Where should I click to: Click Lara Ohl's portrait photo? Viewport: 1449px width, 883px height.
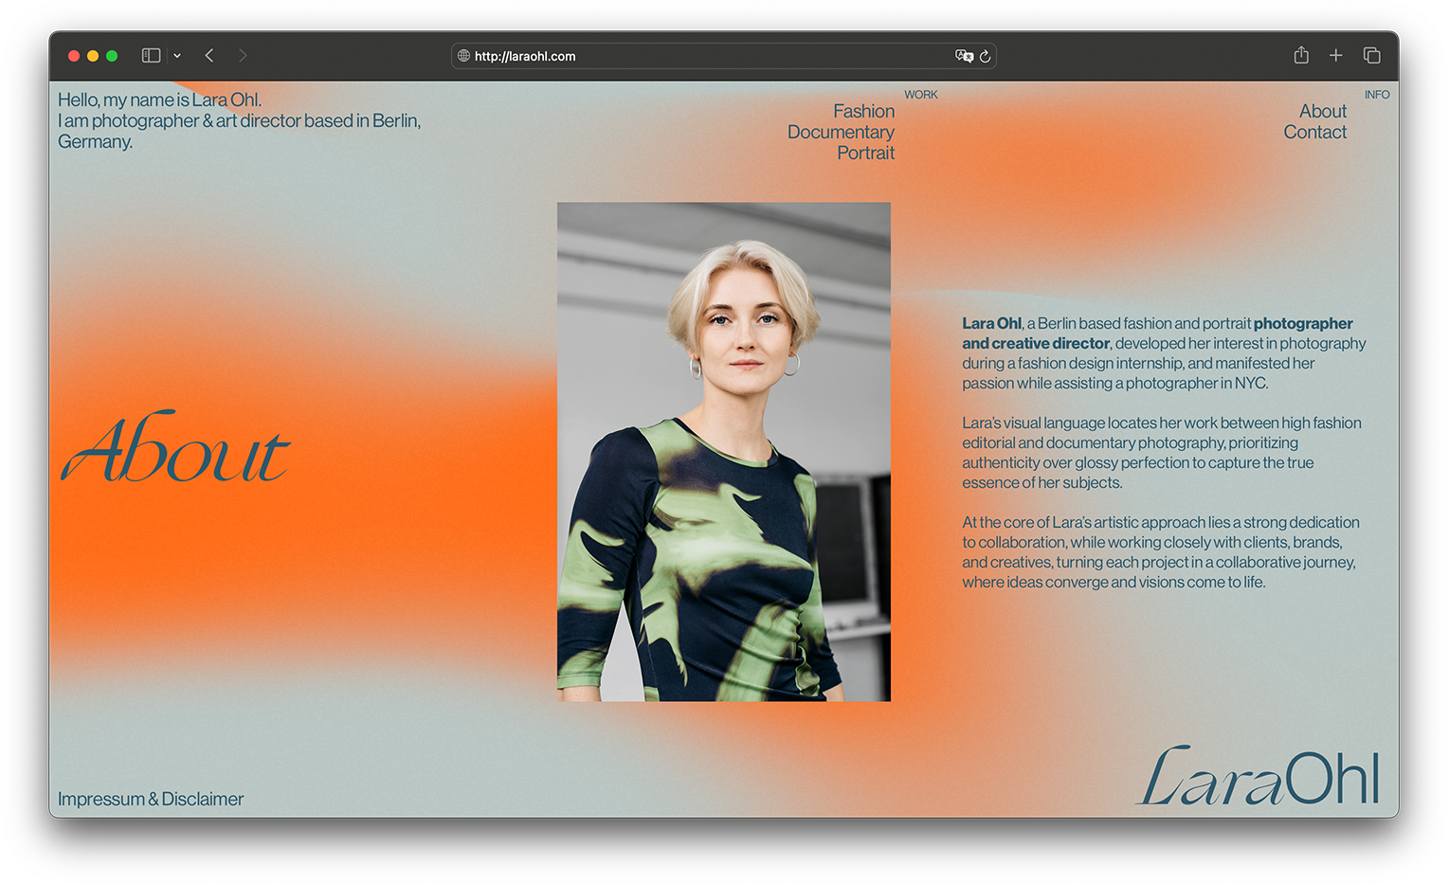(x=724, y=452)
